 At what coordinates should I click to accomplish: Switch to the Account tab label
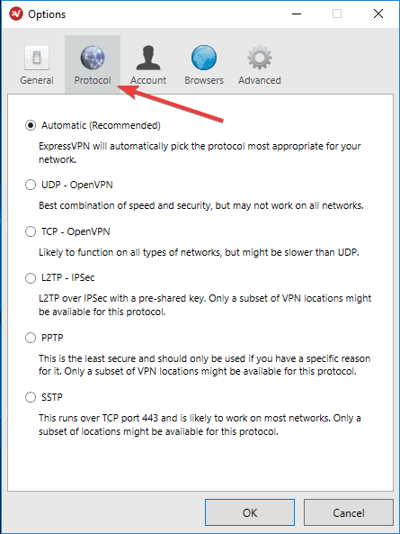[148, 80]
